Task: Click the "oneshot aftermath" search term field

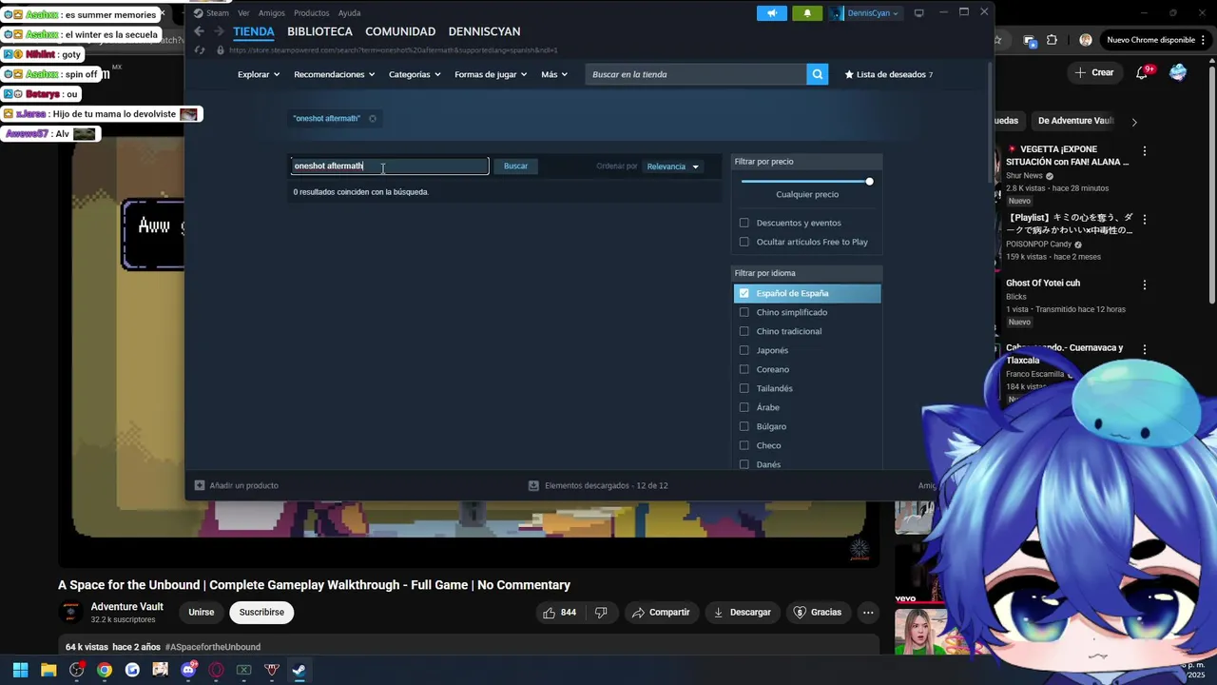Action: point(390,166)
